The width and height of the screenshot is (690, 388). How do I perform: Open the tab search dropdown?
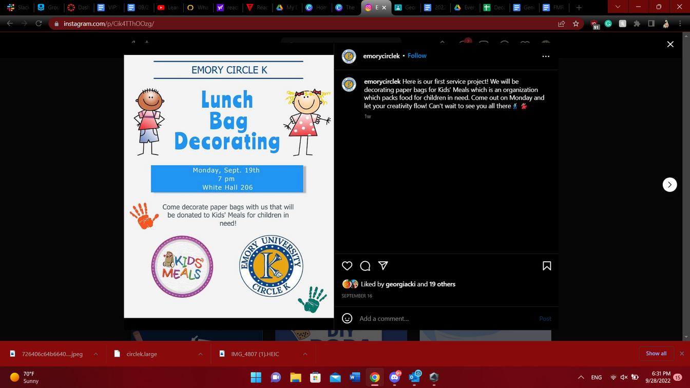pyautogui.click(x=618, y=7)
